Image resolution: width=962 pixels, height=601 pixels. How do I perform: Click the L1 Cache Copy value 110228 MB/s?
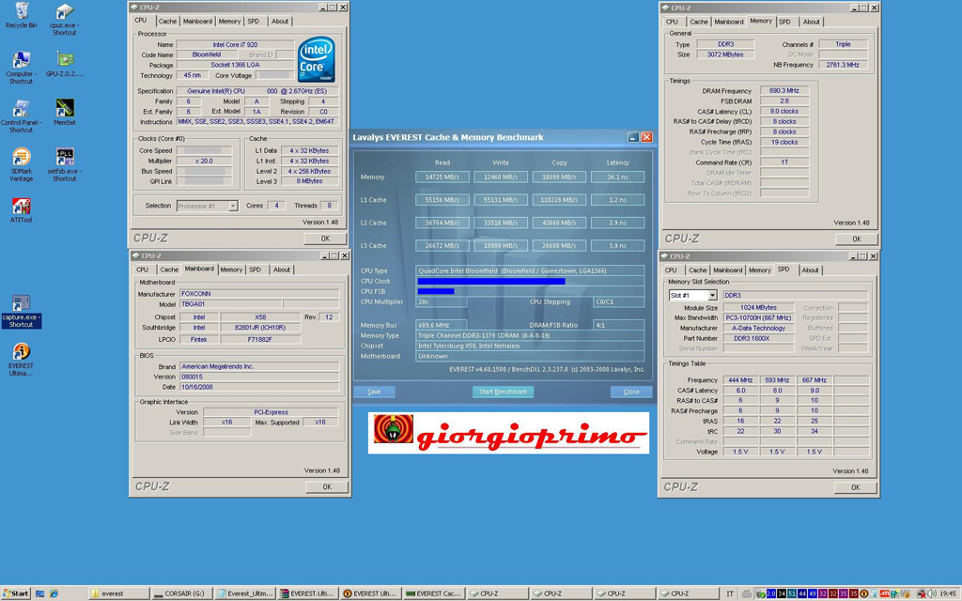(559, 200)
